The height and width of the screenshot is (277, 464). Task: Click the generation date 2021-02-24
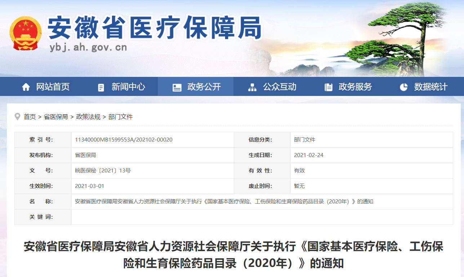(x=309, y=155)
